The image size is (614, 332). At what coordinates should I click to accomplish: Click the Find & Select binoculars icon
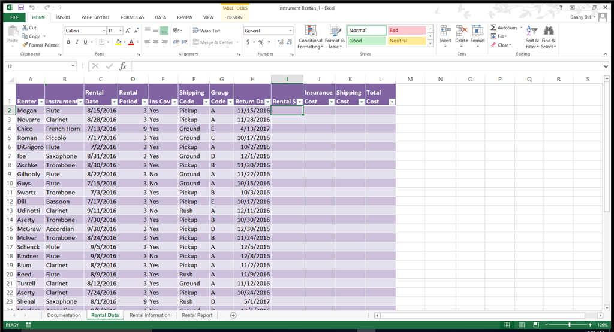[x=549, y=31]
